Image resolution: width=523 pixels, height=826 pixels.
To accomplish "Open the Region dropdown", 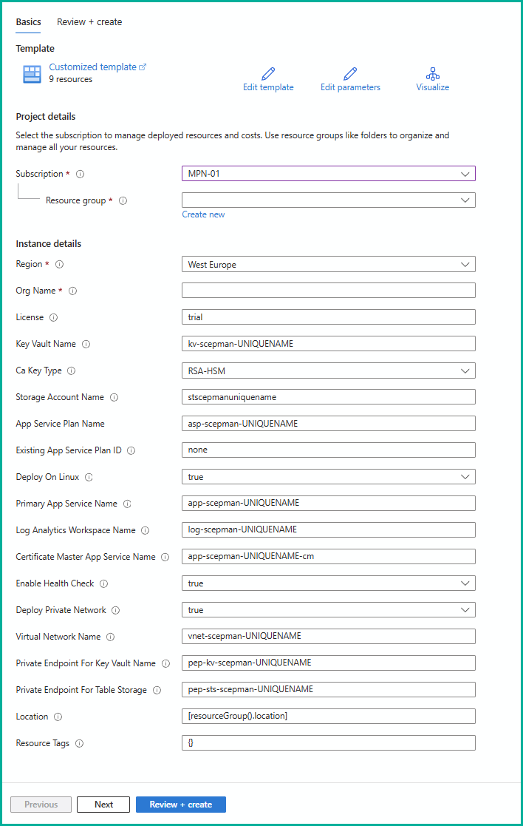I will click(328, 264).
